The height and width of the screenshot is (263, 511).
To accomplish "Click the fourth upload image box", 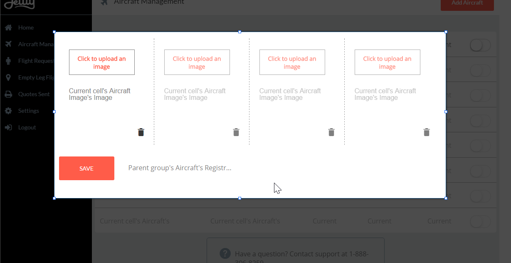I will (387, 62).
